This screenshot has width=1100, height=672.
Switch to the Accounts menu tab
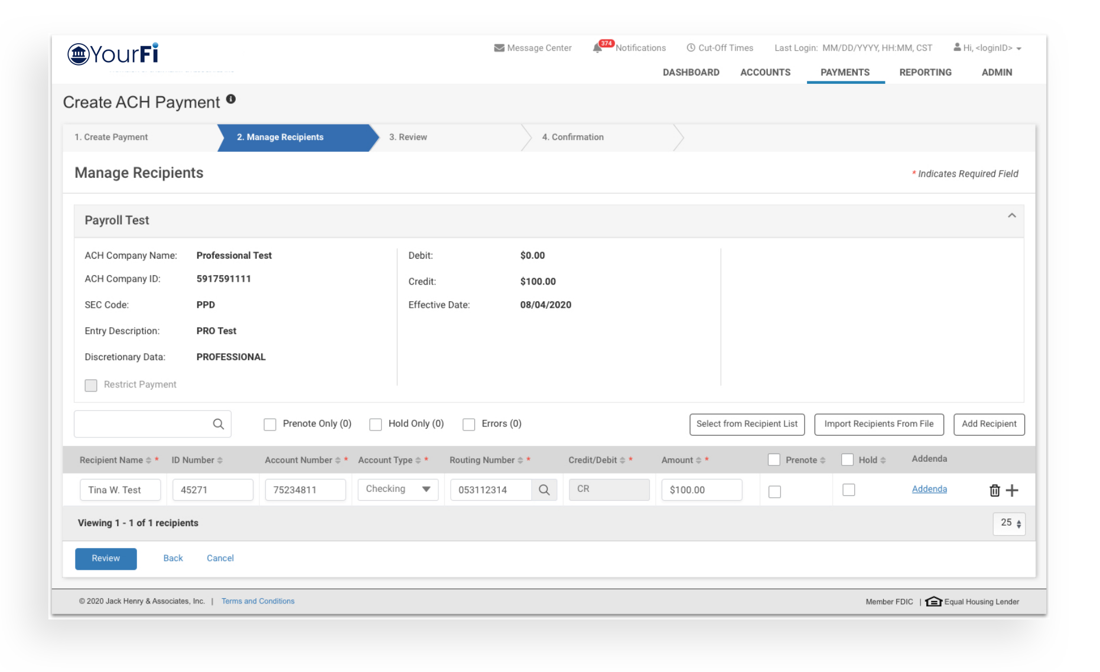(x=765, y=72)
